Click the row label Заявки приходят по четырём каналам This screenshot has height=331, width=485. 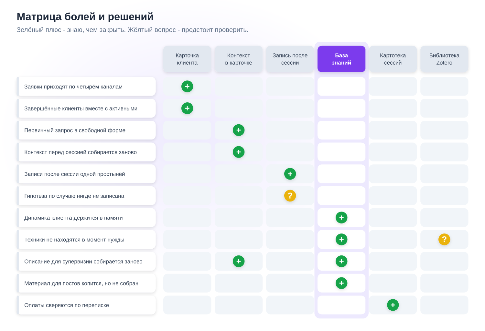point(86,87)
